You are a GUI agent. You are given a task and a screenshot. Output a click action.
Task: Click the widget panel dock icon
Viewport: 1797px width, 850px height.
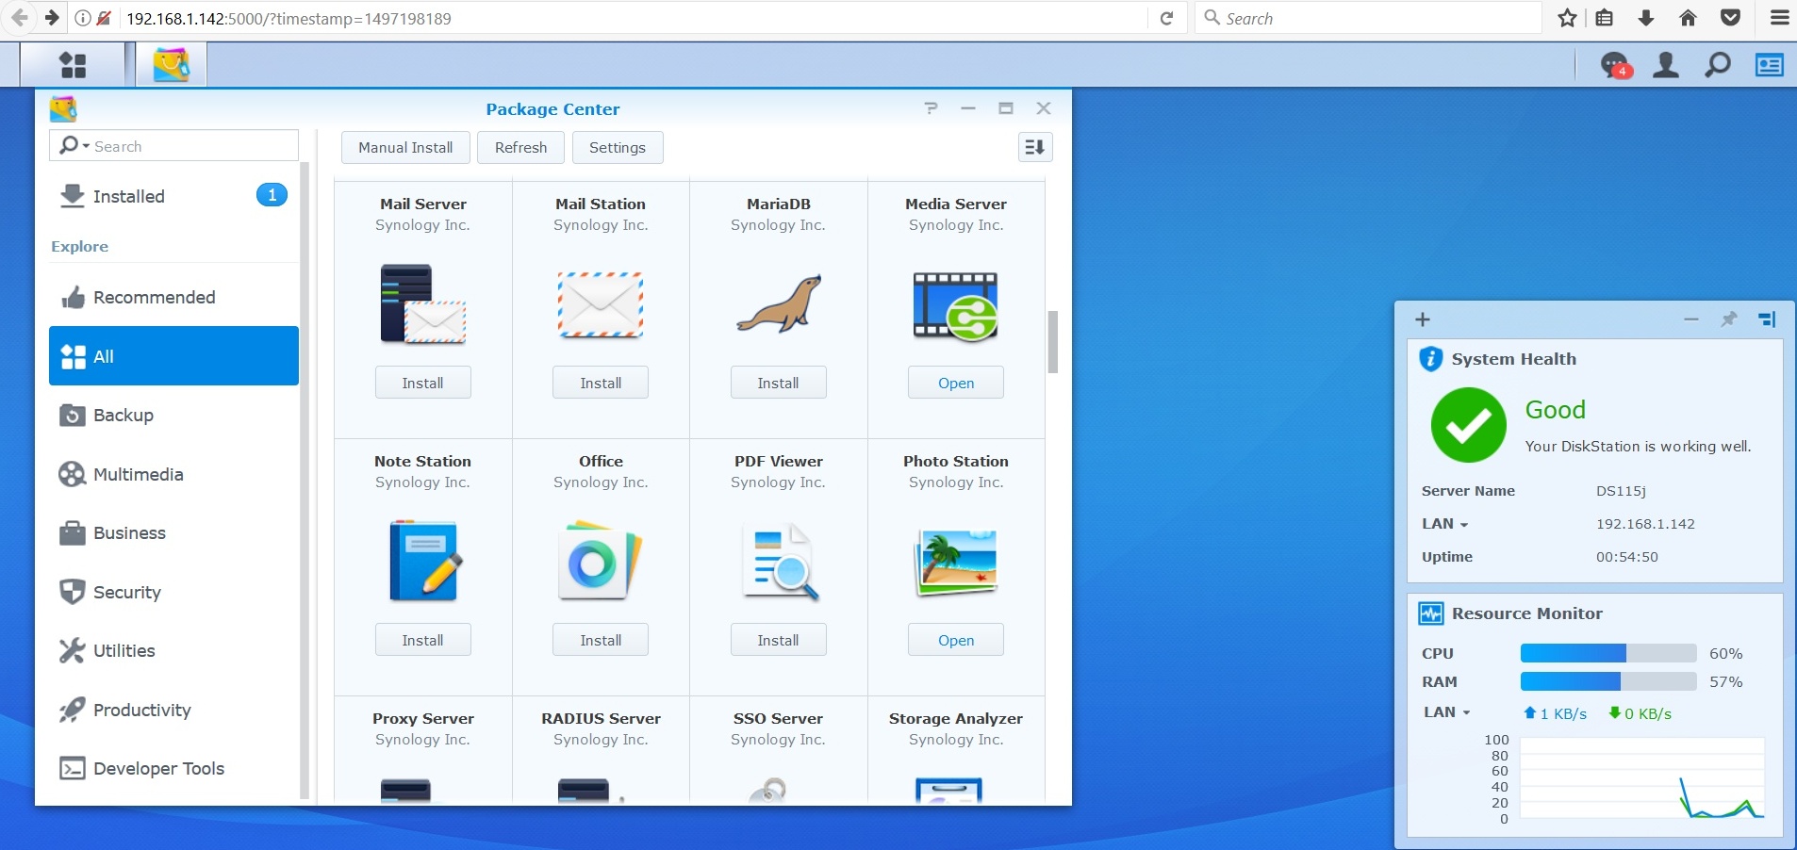pos(1767,319)
